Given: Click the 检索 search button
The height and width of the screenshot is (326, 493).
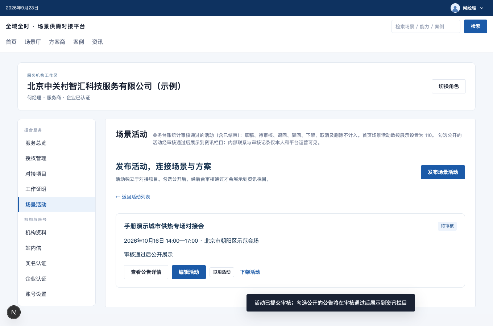Looking at the screenshot, I should [x=475, y=26].
